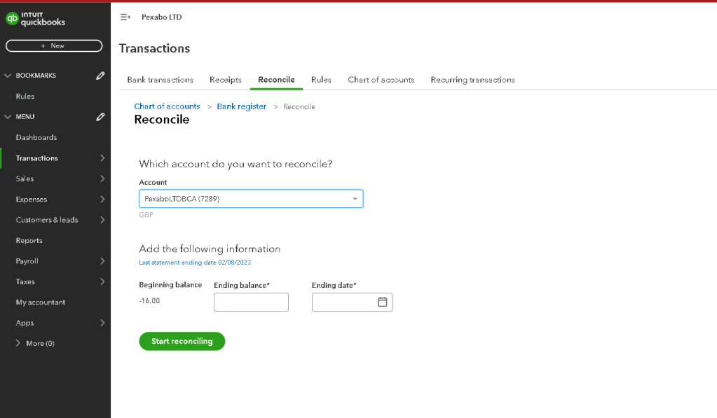The image size is (717, 418).
Task: Expand the Expenses submenu arrow
Action: click(102, 199)
